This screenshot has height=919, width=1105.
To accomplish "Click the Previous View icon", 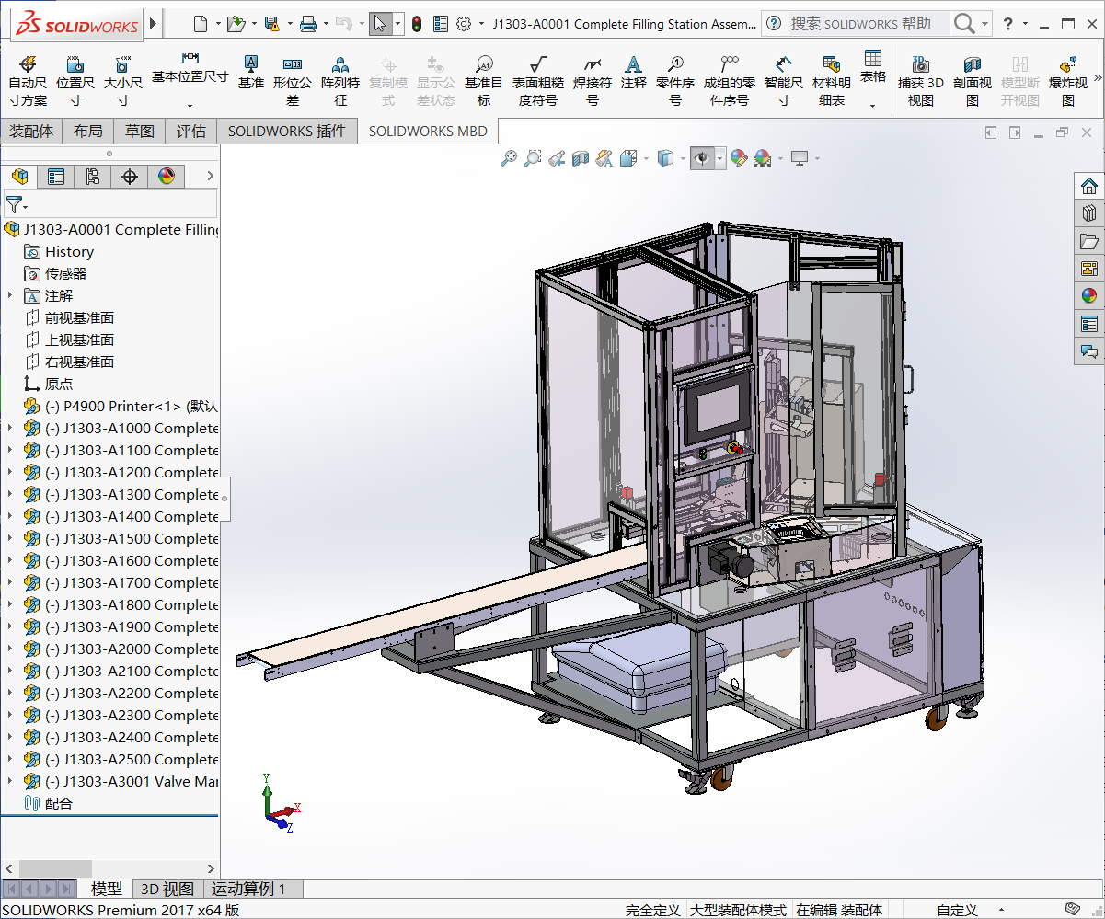I will pos(556,159).
